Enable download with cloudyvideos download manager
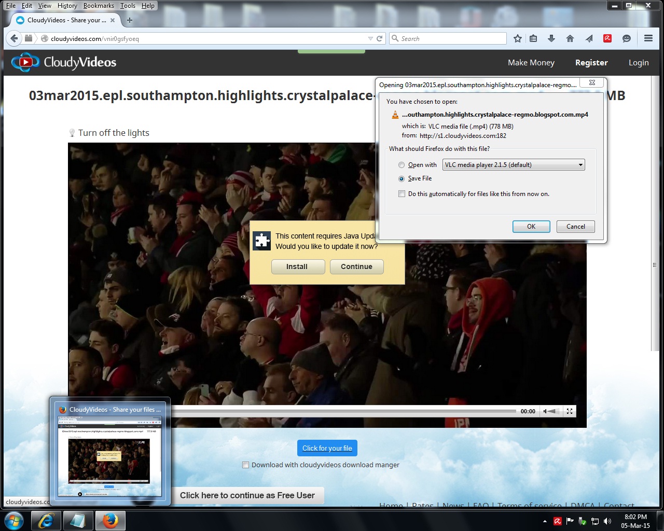 tap(246, 465)
